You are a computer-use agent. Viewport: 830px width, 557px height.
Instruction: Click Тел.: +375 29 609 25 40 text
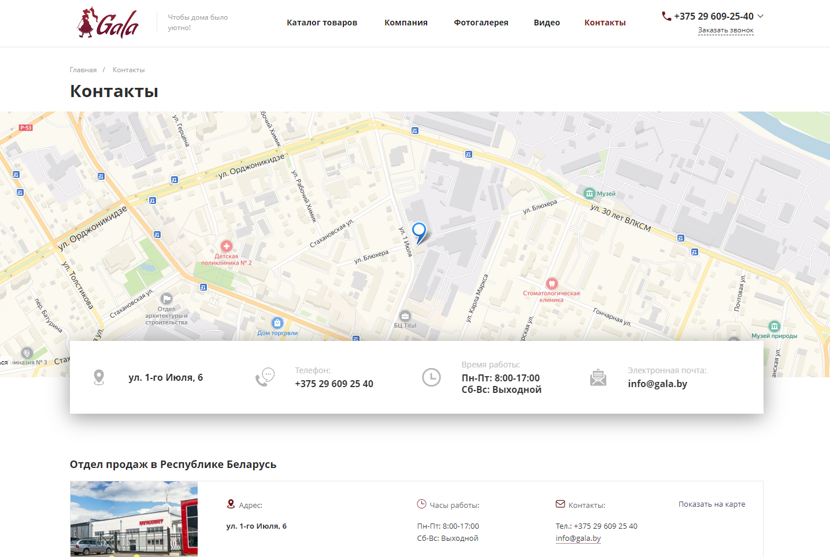[596, 526]
